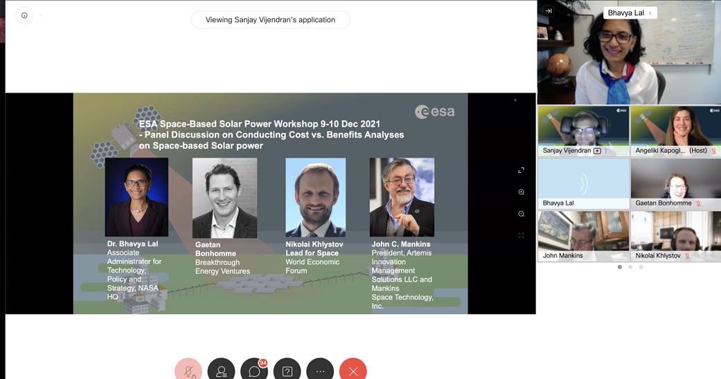721x379 pixels.
Task: Open the more options ellipsis menu
Action: click(320, 371)
